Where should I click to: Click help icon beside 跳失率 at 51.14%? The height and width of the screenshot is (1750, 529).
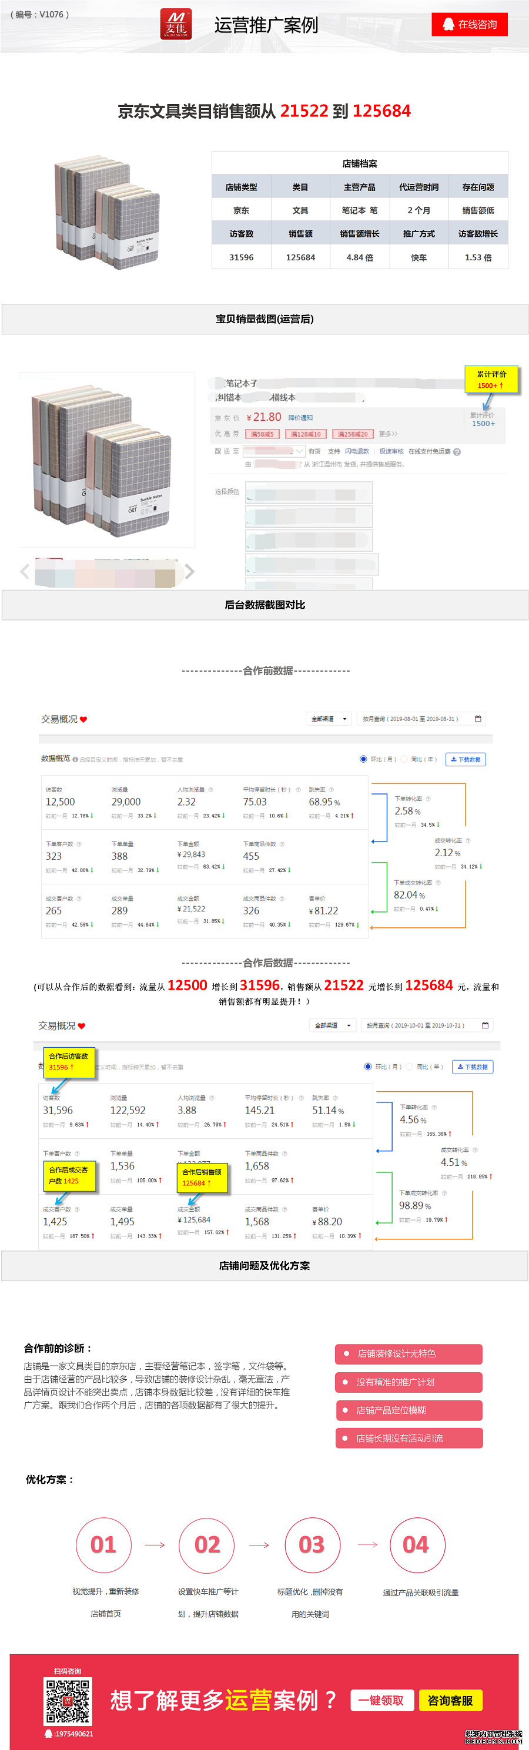tap(335, 1098)
